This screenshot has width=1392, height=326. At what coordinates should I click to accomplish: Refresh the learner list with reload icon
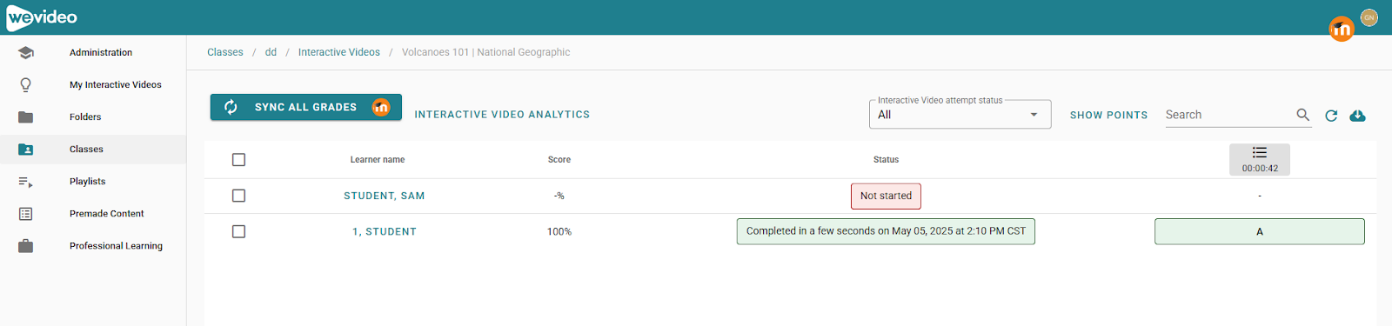[1331, 116]
